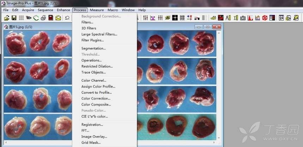This screenshot has height=147, width=303.
Task: Pick Color Channel... menu entry
Action: coord(94,81)
